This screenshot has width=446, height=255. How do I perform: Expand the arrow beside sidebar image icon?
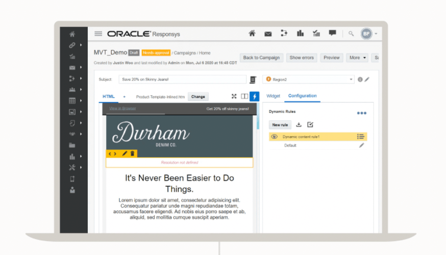(x=81, y=112)
